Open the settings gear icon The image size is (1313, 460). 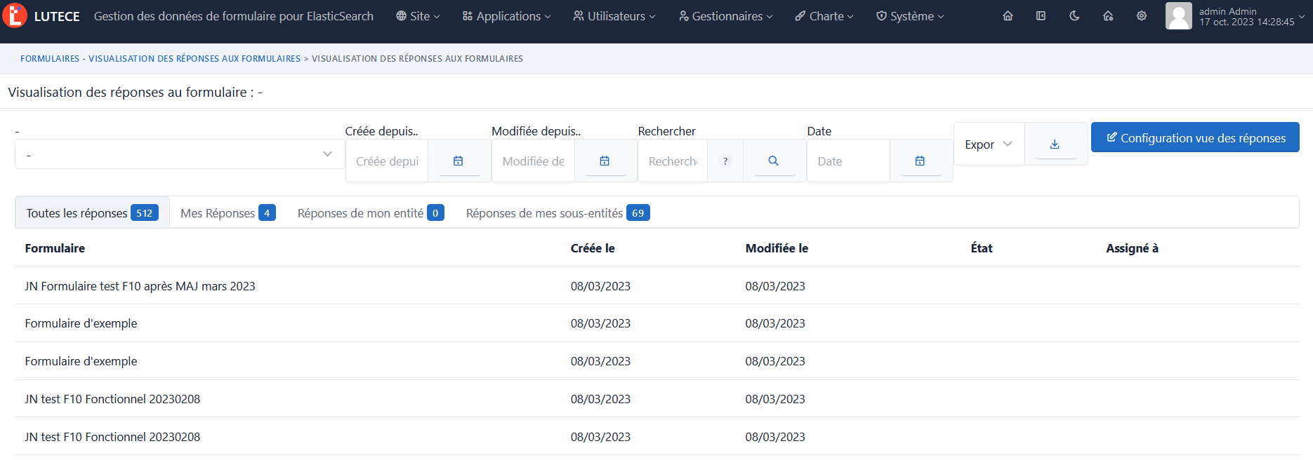point(1142,15)
